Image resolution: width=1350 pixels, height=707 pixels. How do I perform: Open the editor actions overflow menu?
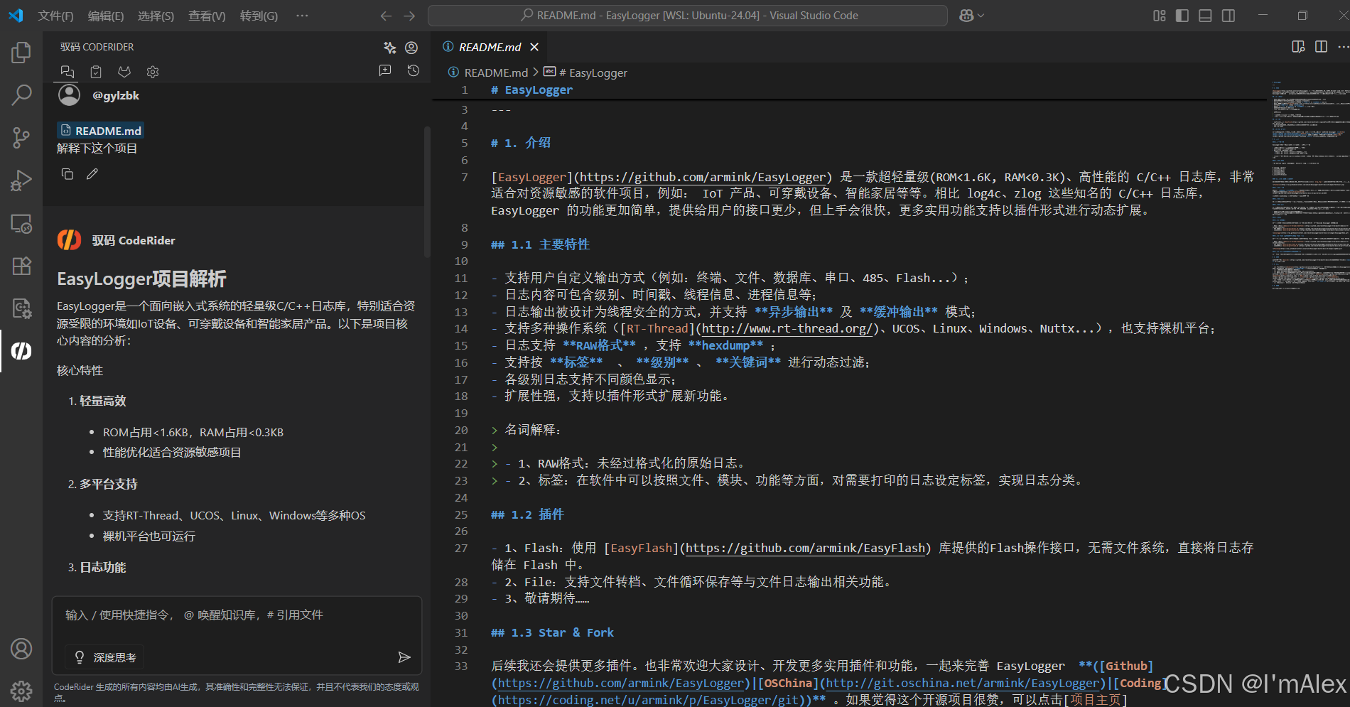1344,47
